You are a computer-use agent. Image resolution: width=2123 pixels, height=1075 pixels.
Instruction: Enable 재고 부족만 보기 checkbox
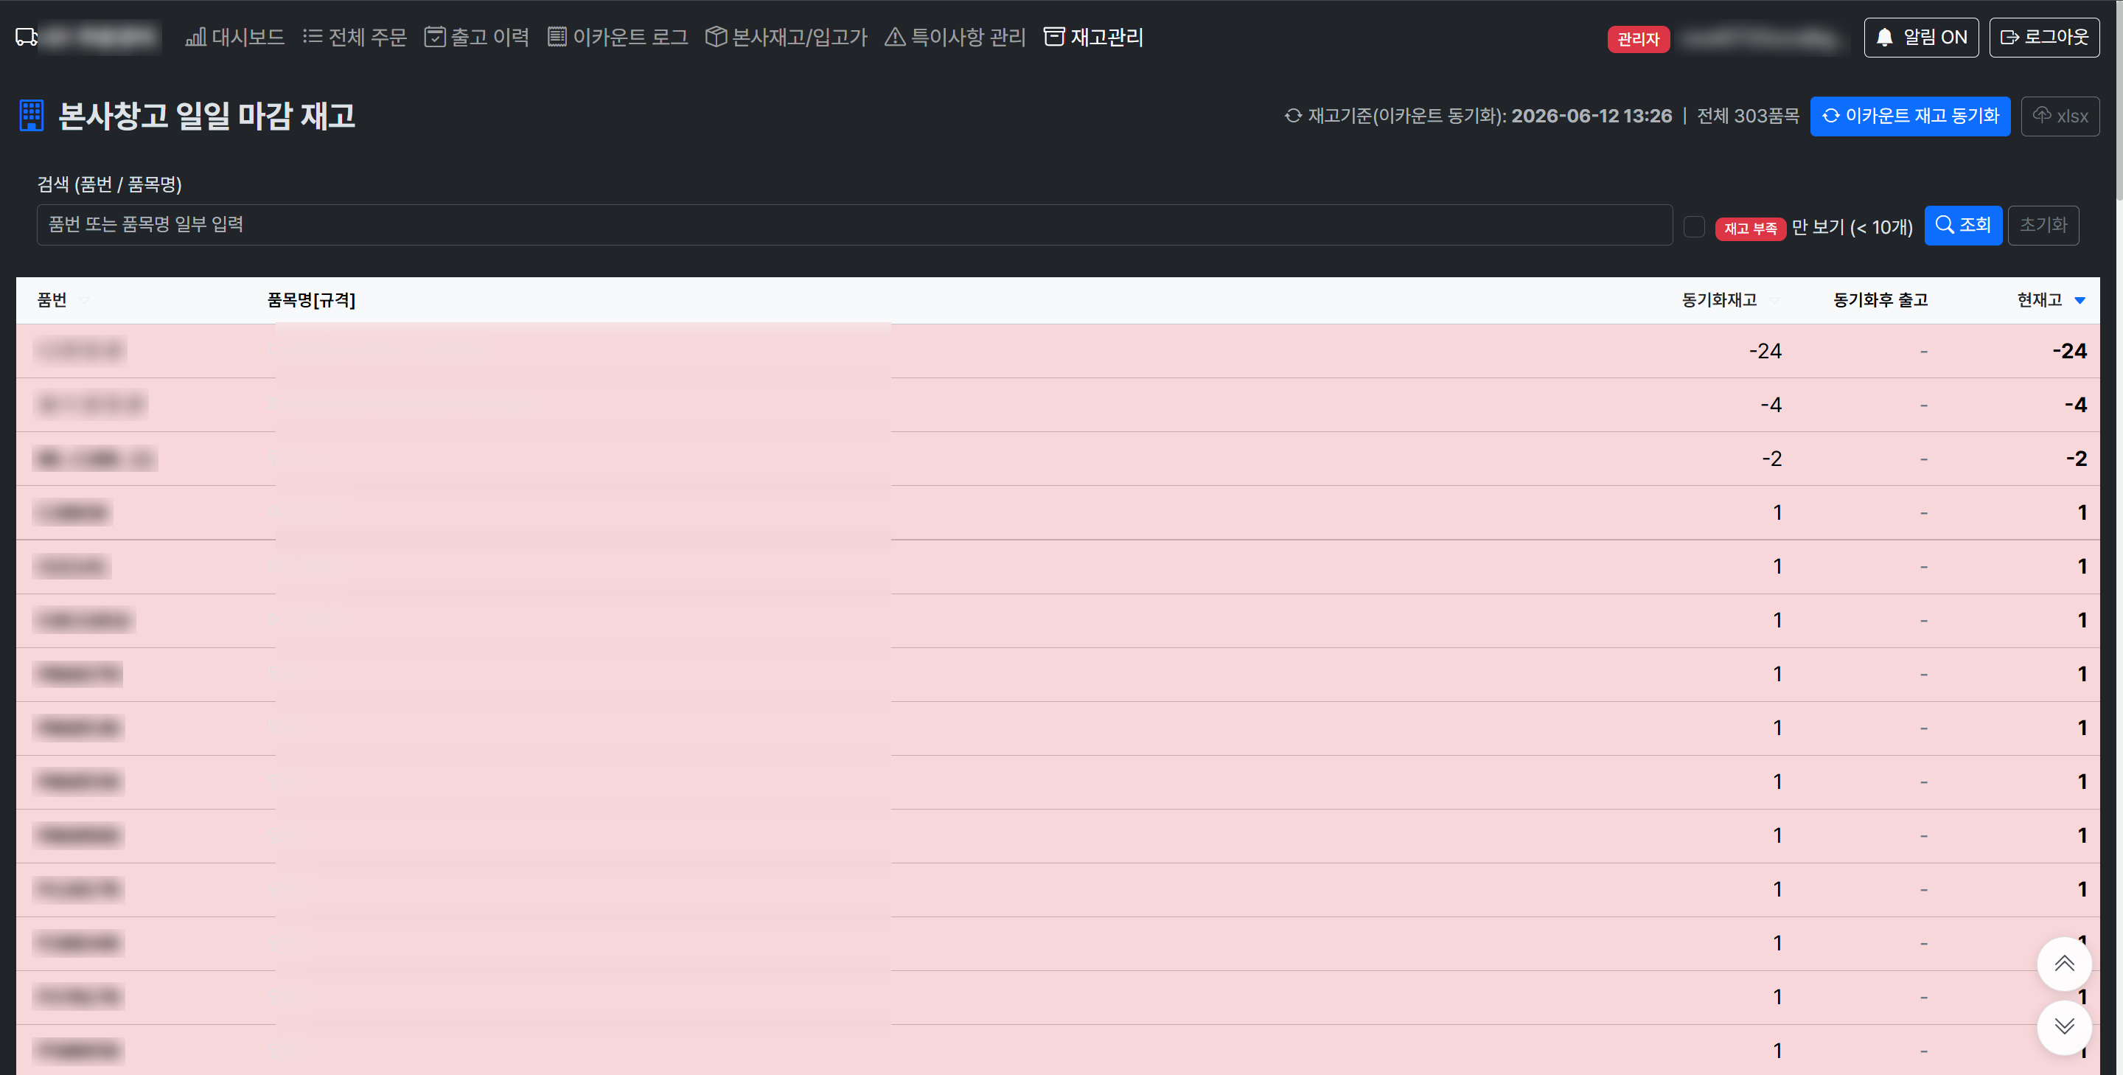click(1694, 226)
